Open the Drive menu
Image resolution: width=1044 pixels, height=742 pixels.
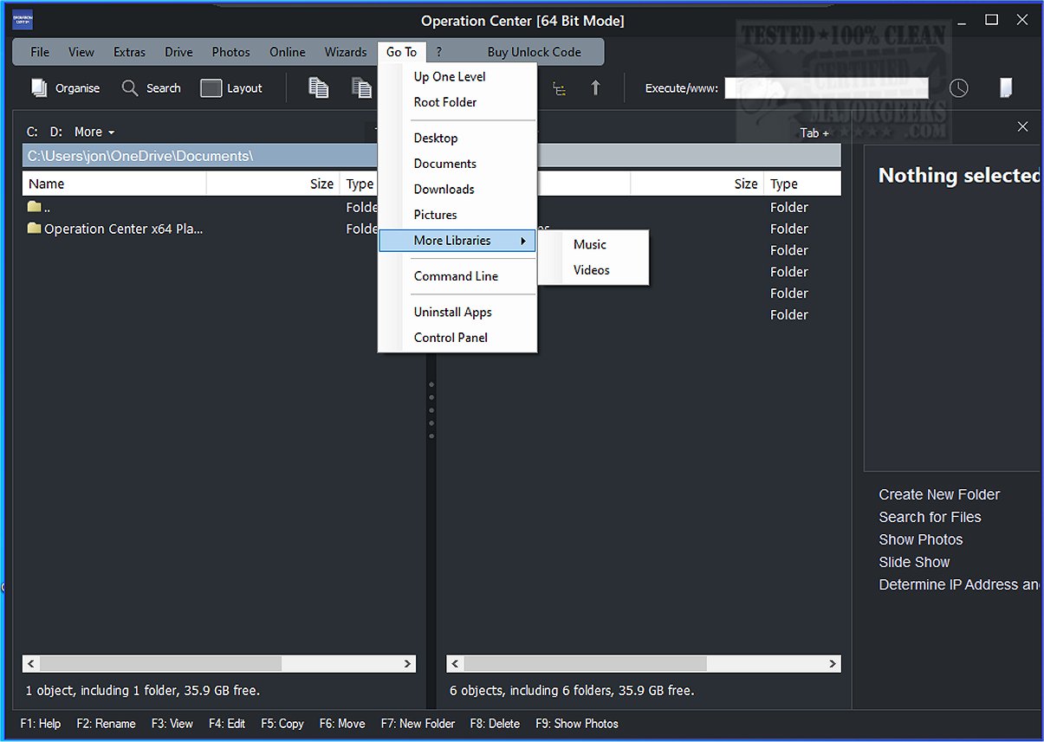pyautogui.click(x=178, y=52)
